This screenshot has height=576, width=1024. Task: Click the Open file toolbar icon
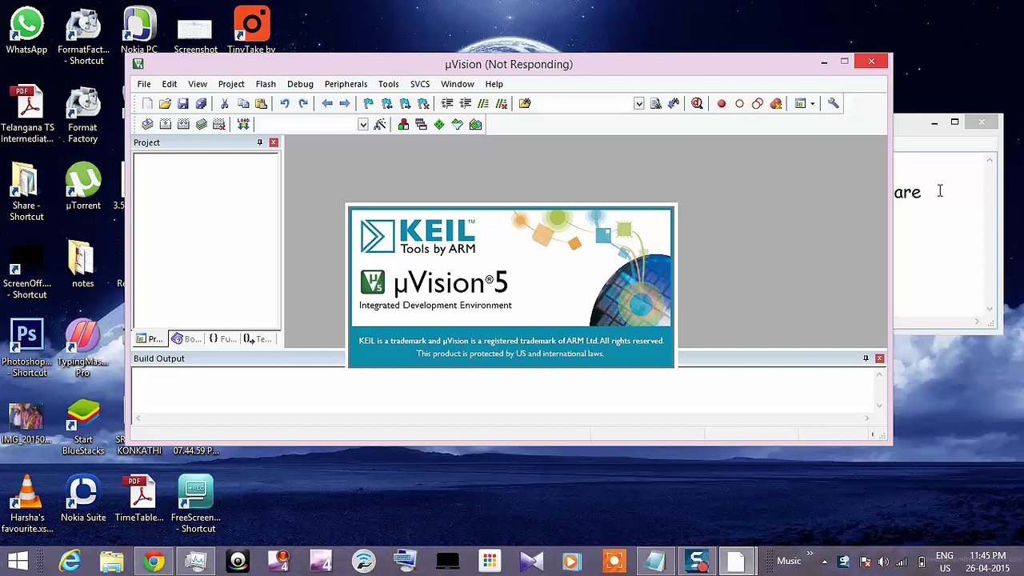tap(165, 103)
